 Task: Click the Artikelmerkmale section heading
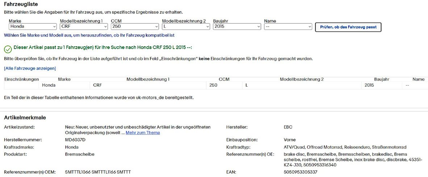pos(25,118)
